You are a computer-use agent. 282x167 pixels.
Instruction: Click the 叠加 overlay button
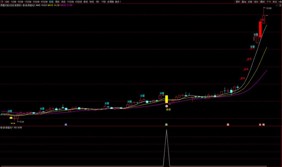pos(244,2)
